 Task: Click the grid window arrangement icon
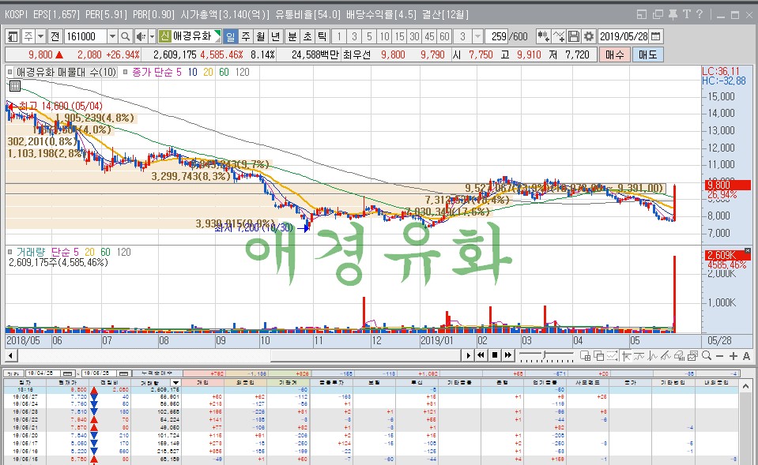coord(585,356)
